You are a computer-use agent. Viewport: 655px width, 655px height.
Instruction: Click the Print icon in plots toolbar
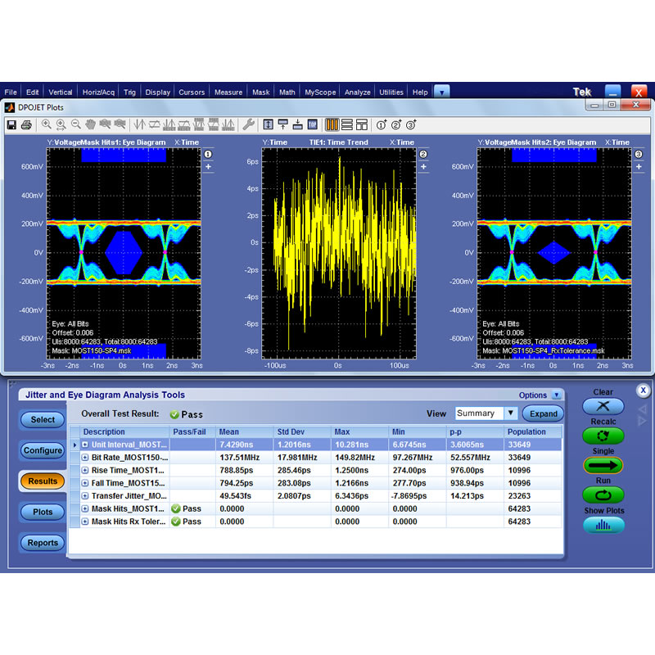pyautogui.click(x=26, y=124)
